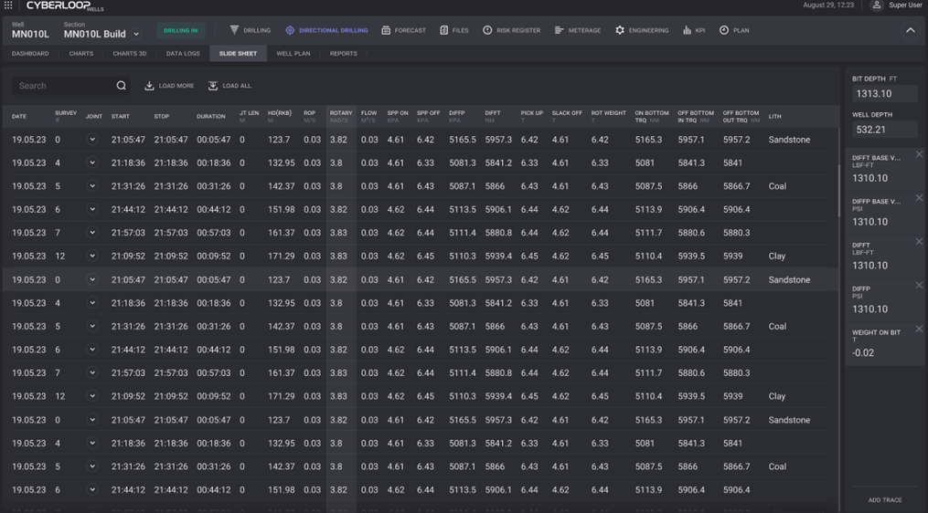Click the search magnifier icon

click(x=121, y=86)
